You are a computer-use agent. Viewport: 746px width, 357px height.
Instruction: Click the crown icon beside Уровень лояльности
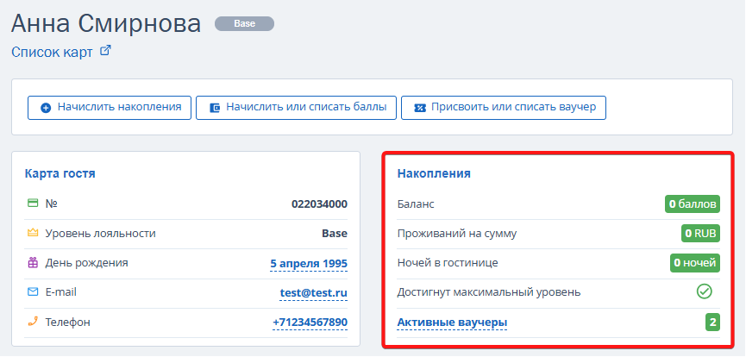tap(33, 233)
